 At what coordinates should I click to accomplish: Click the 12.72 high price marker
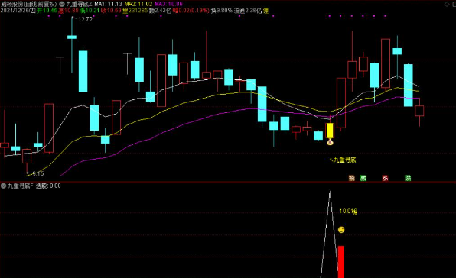85,19
